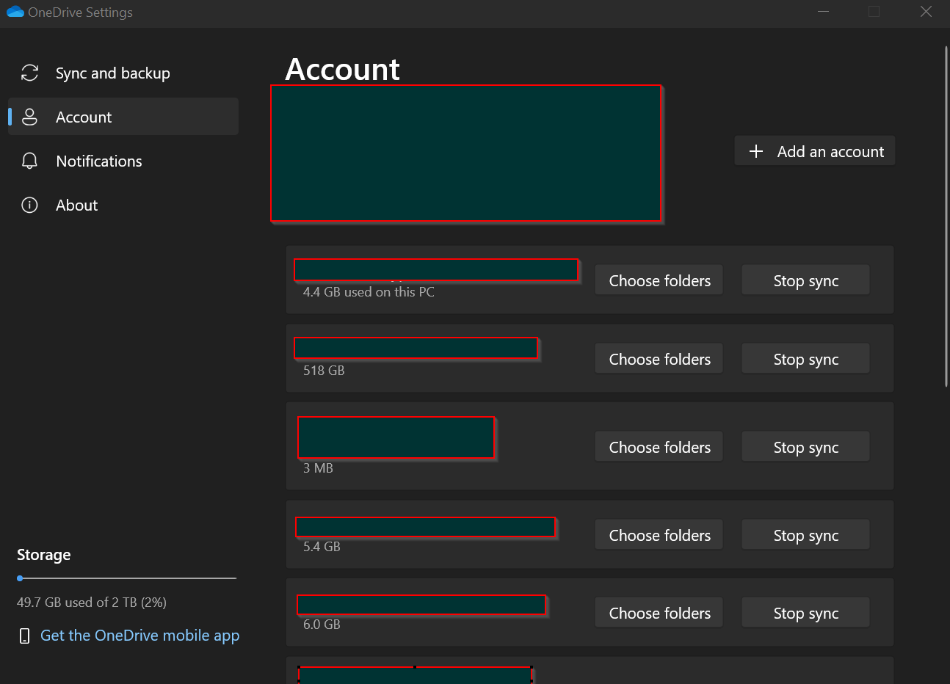Choose folders for the 3 MB library
Image resolution: width=950 pixels, height=684 pixels.
pos(659,447)
